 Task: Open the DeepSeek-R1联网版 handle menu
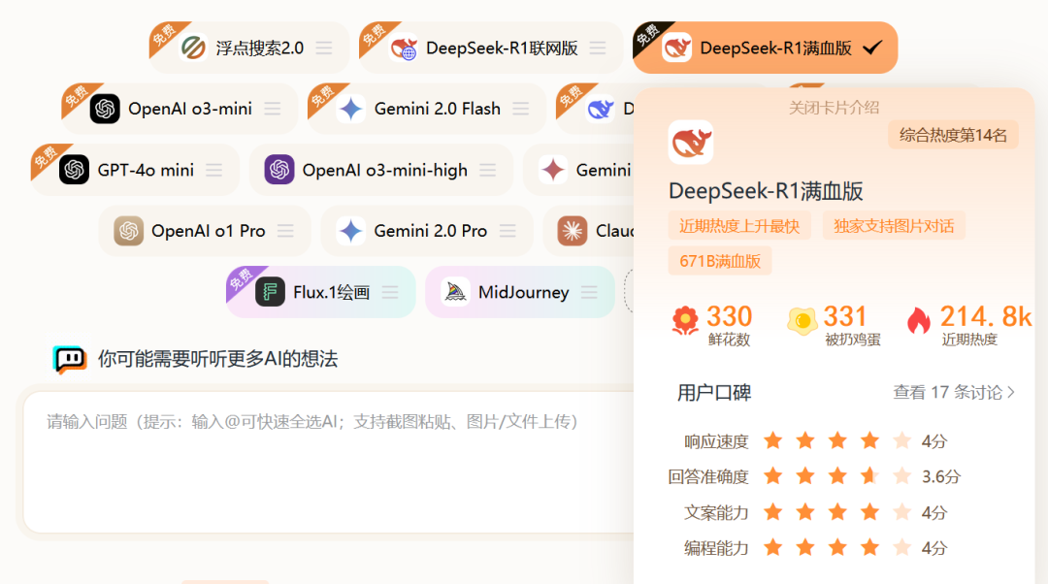click(598, 49)
